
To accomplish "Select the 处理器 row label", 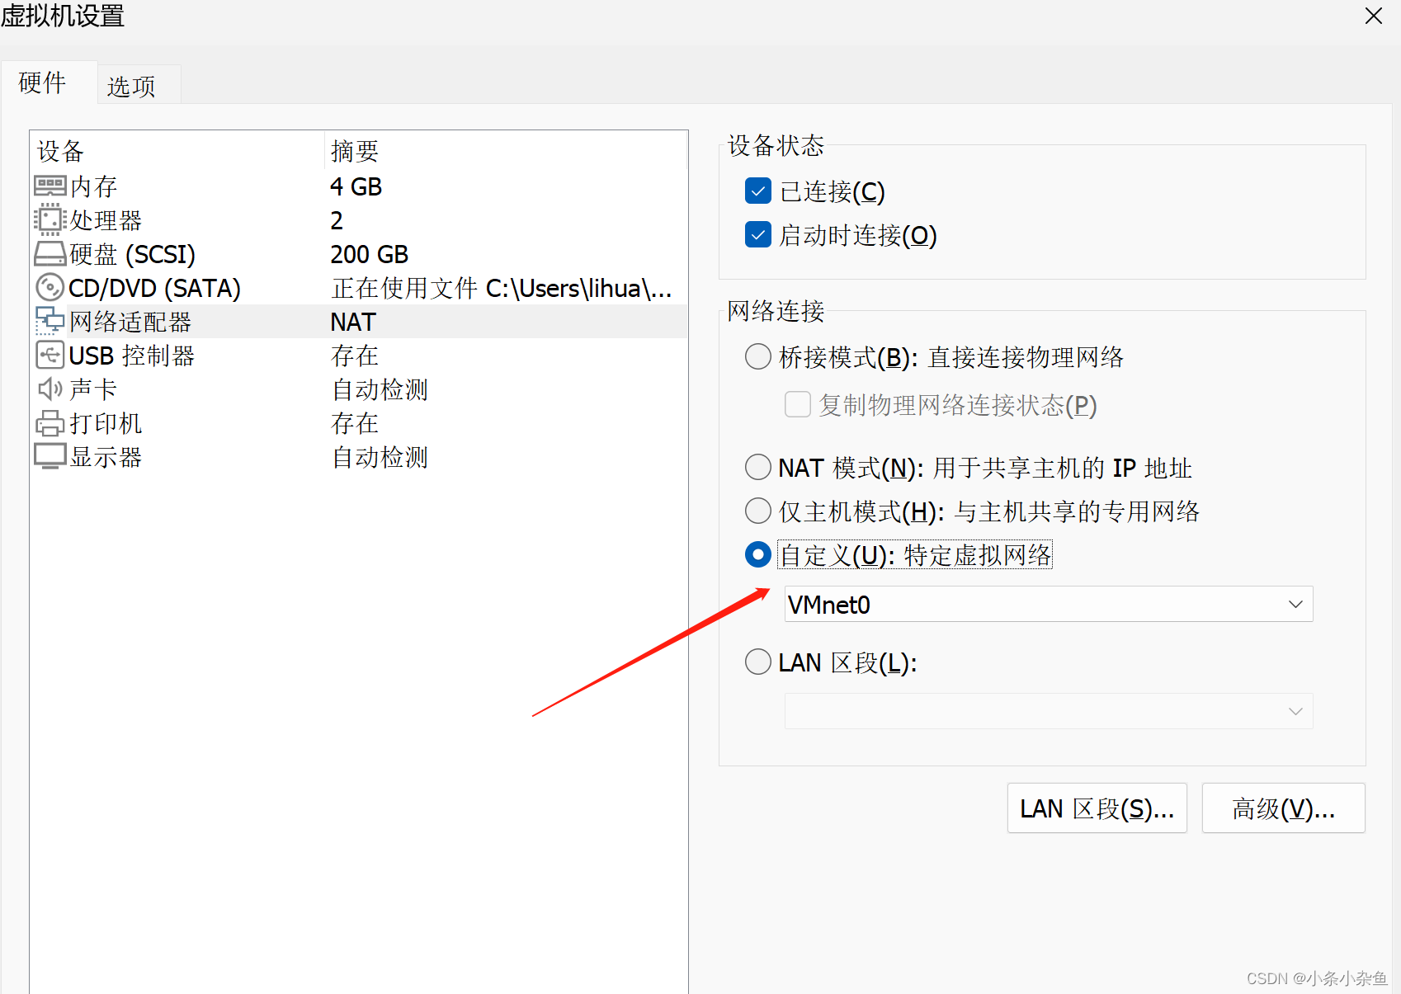I will (106, 220).
